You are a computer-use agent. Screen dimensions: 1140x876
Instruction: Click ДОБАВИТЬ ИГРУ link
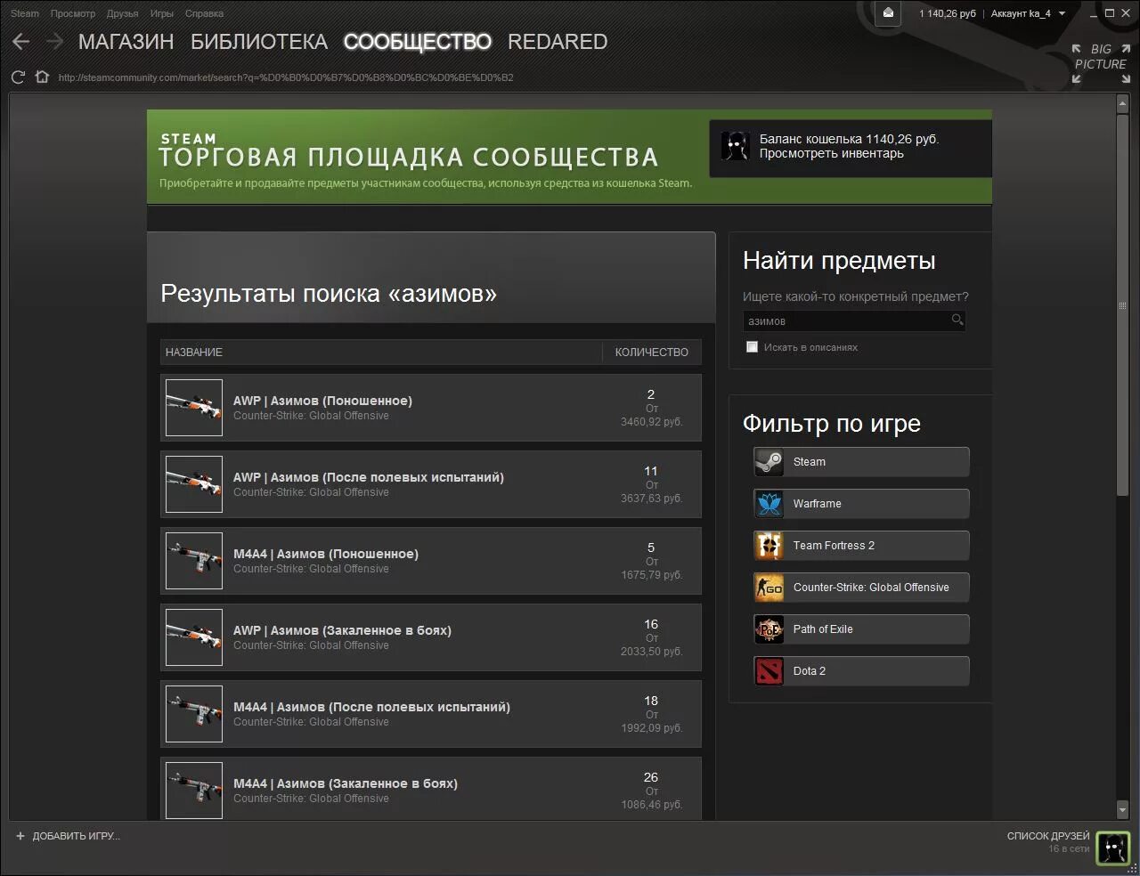click(x=76, y=836)
